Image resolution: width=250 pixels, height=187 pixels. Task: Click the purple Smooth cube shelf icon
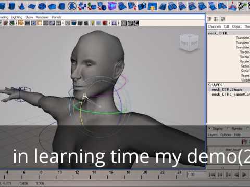click(112, 6)
